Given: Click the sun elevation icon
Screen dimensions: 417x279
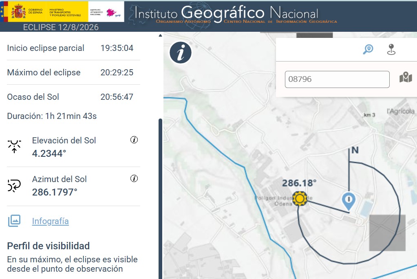Looking at the screenshot, I should pos(14,146).
